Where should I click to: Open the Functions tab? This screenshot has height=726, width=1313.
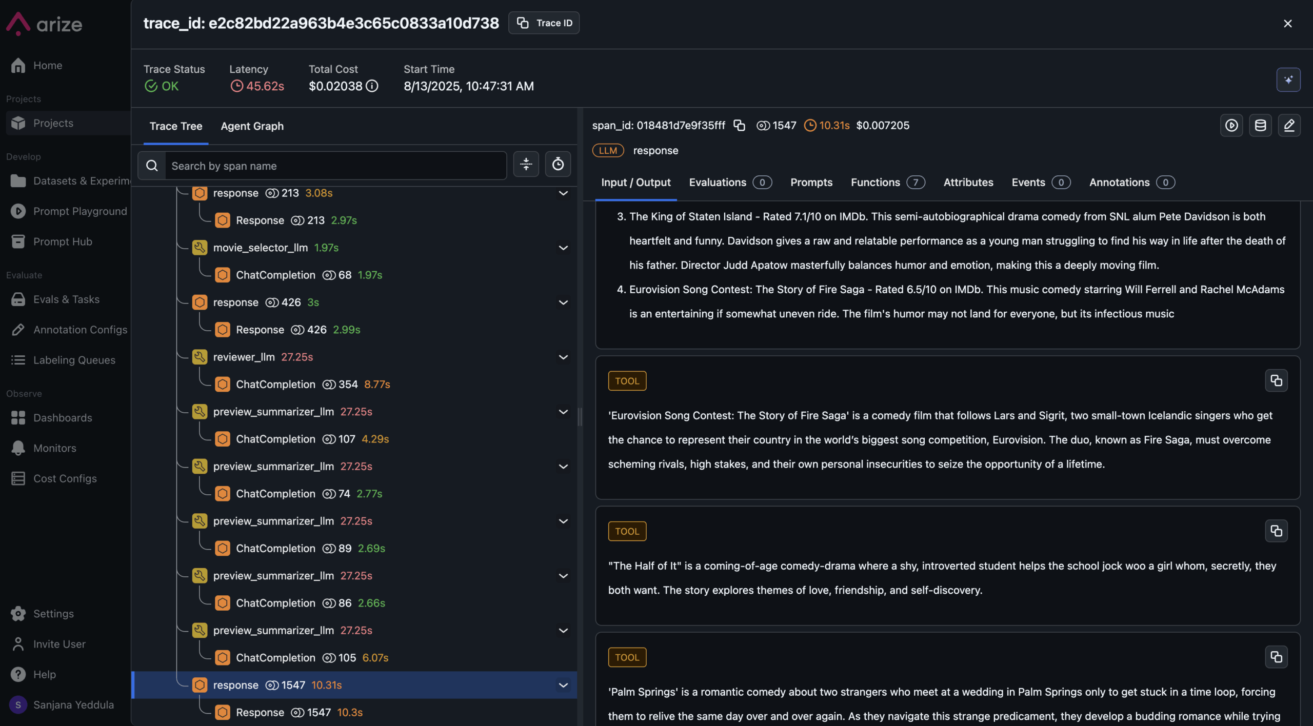(887, 183)
